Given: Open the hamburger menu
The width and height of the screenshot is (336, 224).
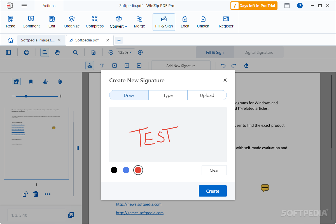Looking at the screenshot, I should pyautogui.click(x=24, y=6).
